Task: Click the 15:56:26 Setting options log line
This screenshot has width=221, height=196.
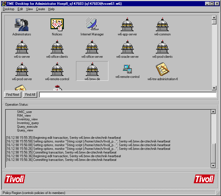Action: point(88,149)
